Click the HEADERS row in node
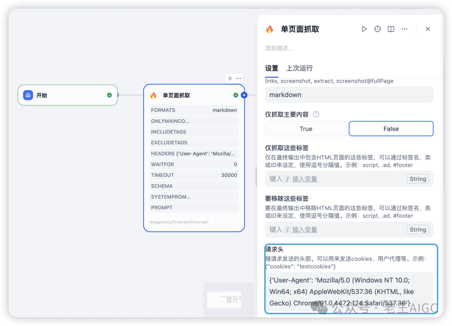Viewport: 452px width, 326px height. point(194,153)
